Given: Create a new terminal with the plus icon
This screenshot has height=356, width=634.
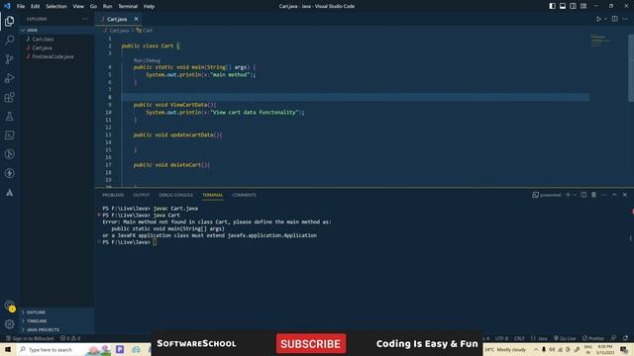Looking at the screenshot, I should (x=568, y=195).
